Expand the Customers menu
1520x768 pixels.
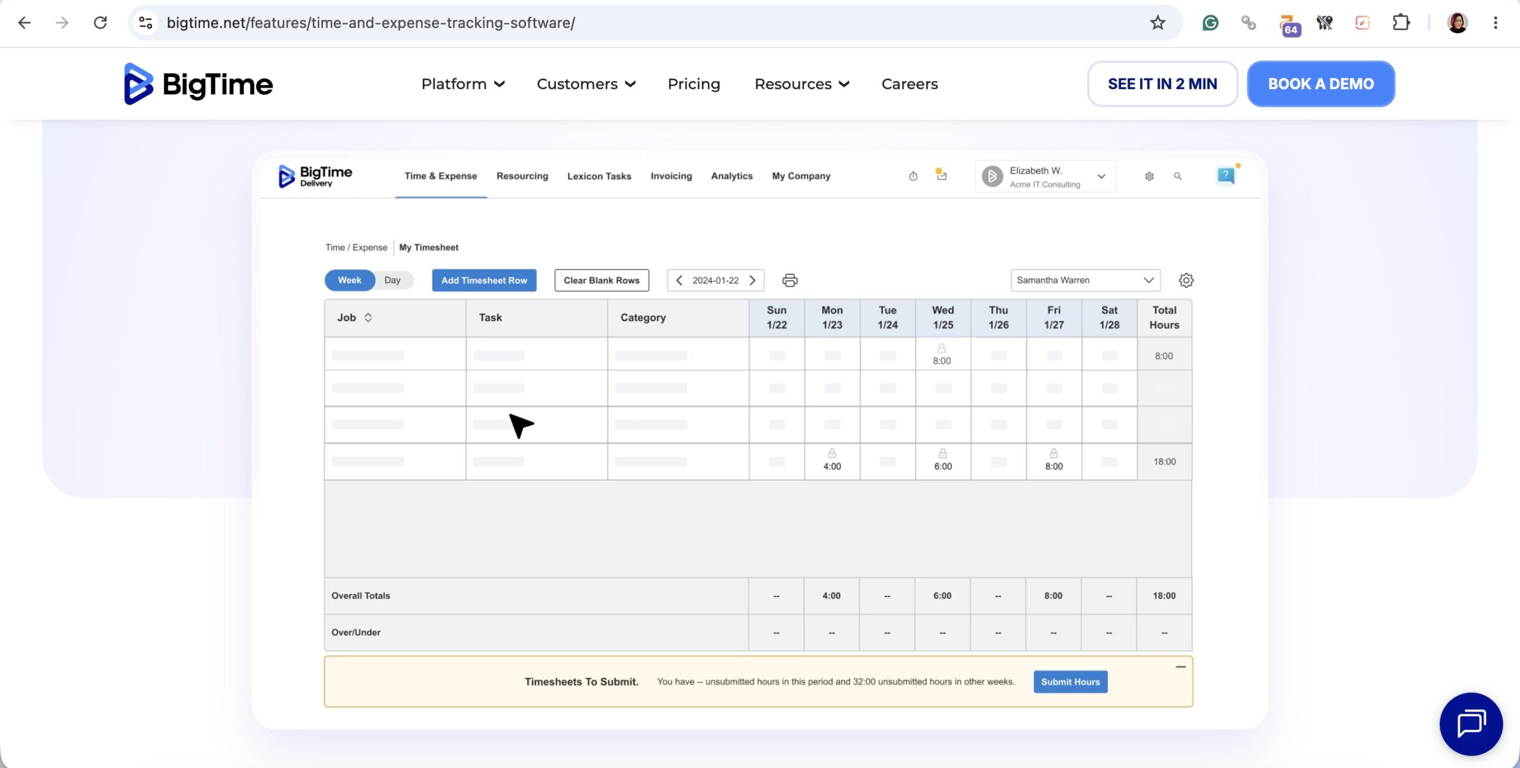coord(586,84)
